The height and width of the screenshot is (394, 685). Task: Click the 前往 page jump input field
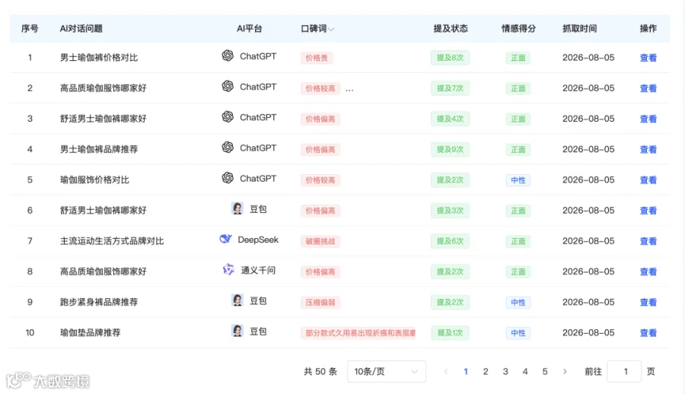(624, 371)
